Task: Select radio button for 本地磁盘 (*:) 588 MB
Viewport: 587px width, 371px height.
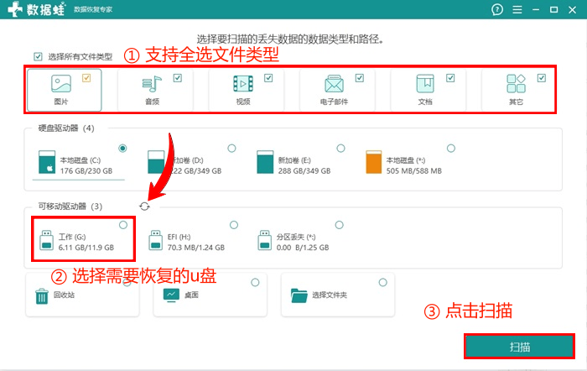Action: click(451, 149)
